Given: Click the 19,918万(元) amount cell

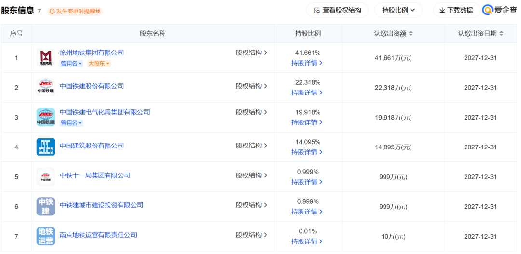Looking at the screenshot, I should point(393,117).
